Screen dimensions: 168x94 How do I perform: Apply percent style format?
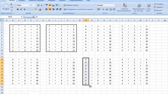pyautogui.click(x=103, y=9)
